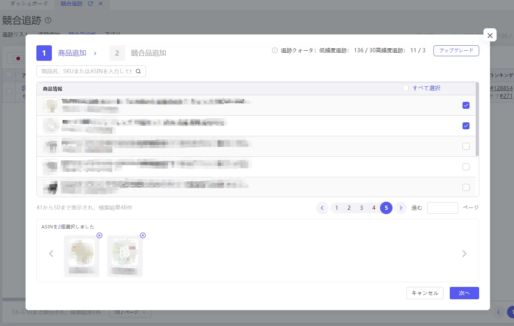Image resolution: width=514 pixels, height=326 pixels.
Task: Check the fourth product row checkbox
Action: coord(466,167)
